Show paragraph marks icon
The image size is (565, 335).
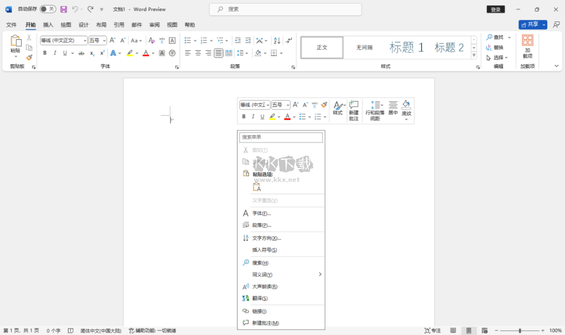click(289, 40)
